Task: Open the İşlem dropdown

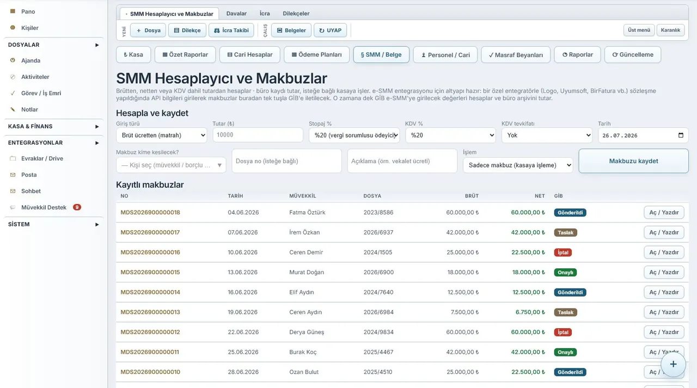Action: click(x=518, y=165)
